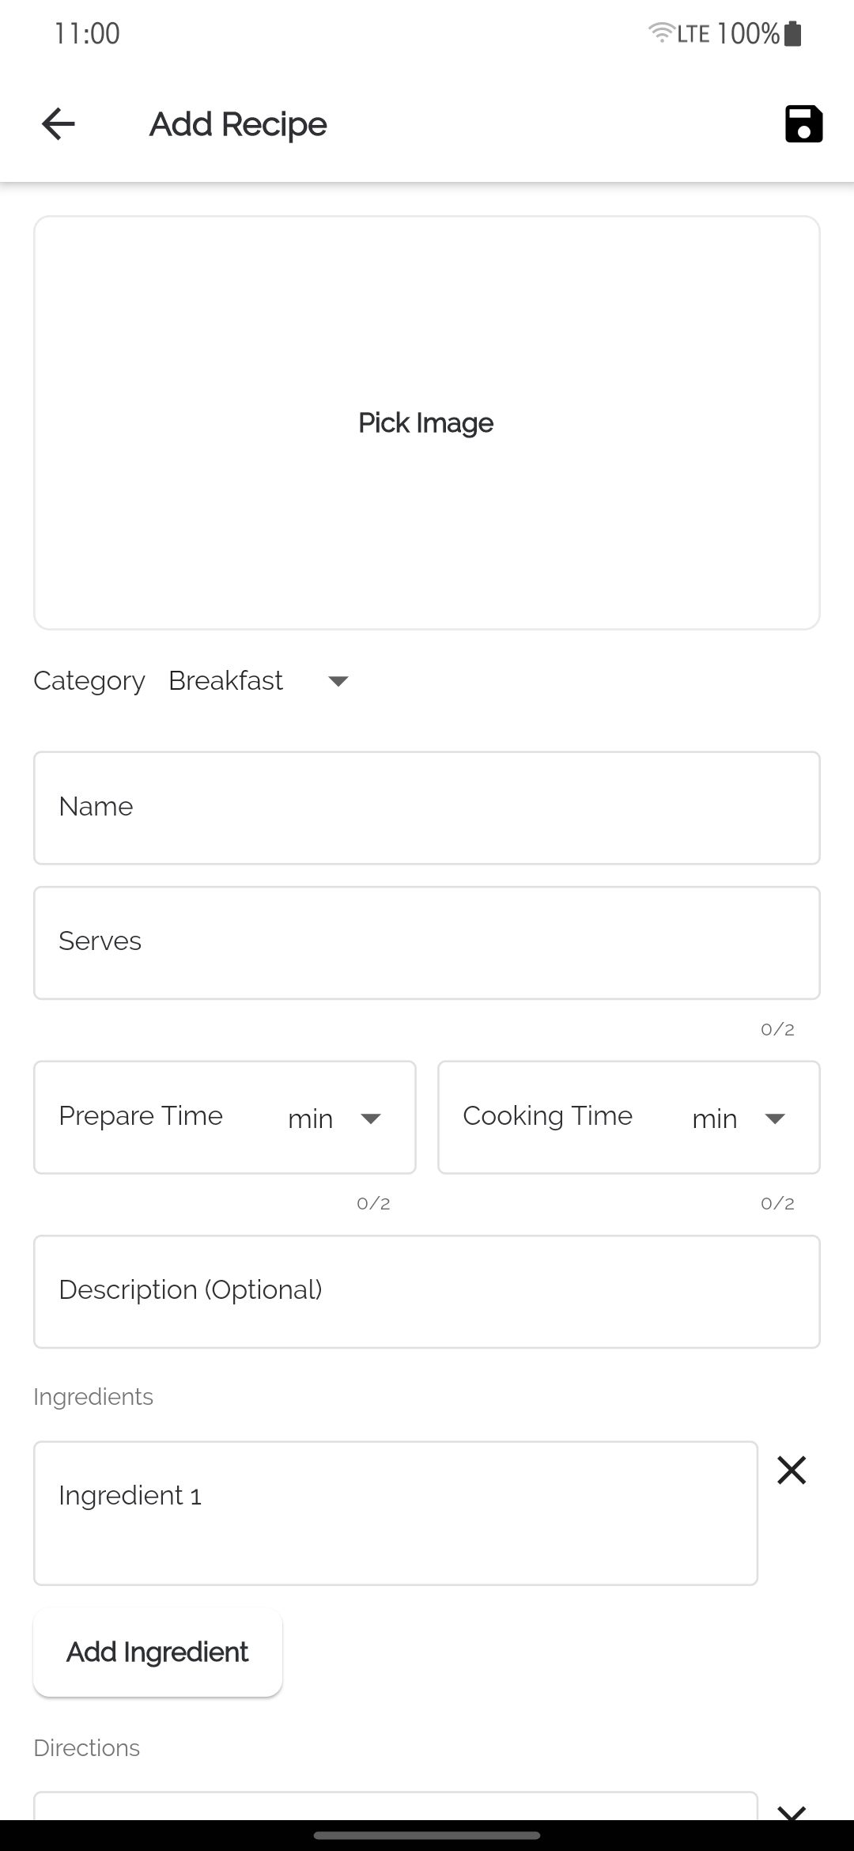This screenshot has width=854, height=1851.
Task: Expand the Prepare Time unit dropdown
Action: 335,1119
